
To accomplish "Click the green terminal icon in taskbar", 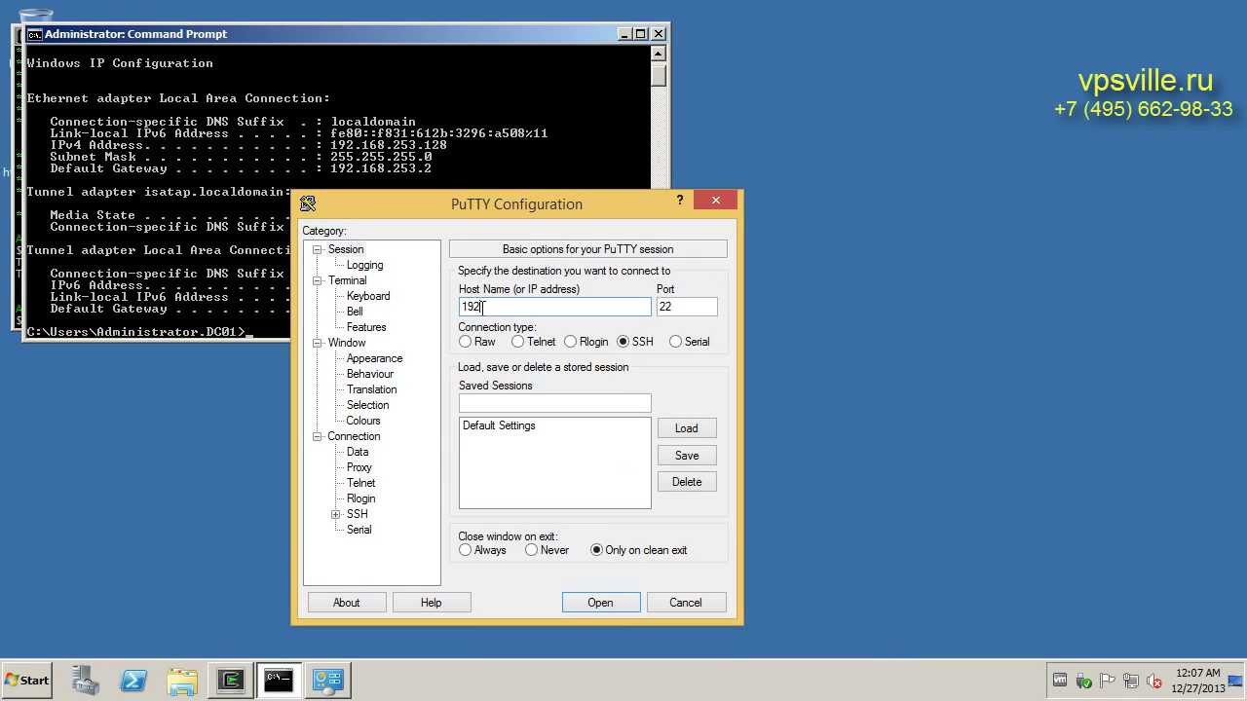I will coord(231,680).
